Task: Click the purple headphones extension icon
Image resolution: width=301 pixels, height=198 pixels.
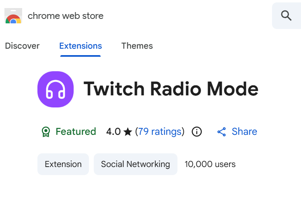Action: (55, 89)
